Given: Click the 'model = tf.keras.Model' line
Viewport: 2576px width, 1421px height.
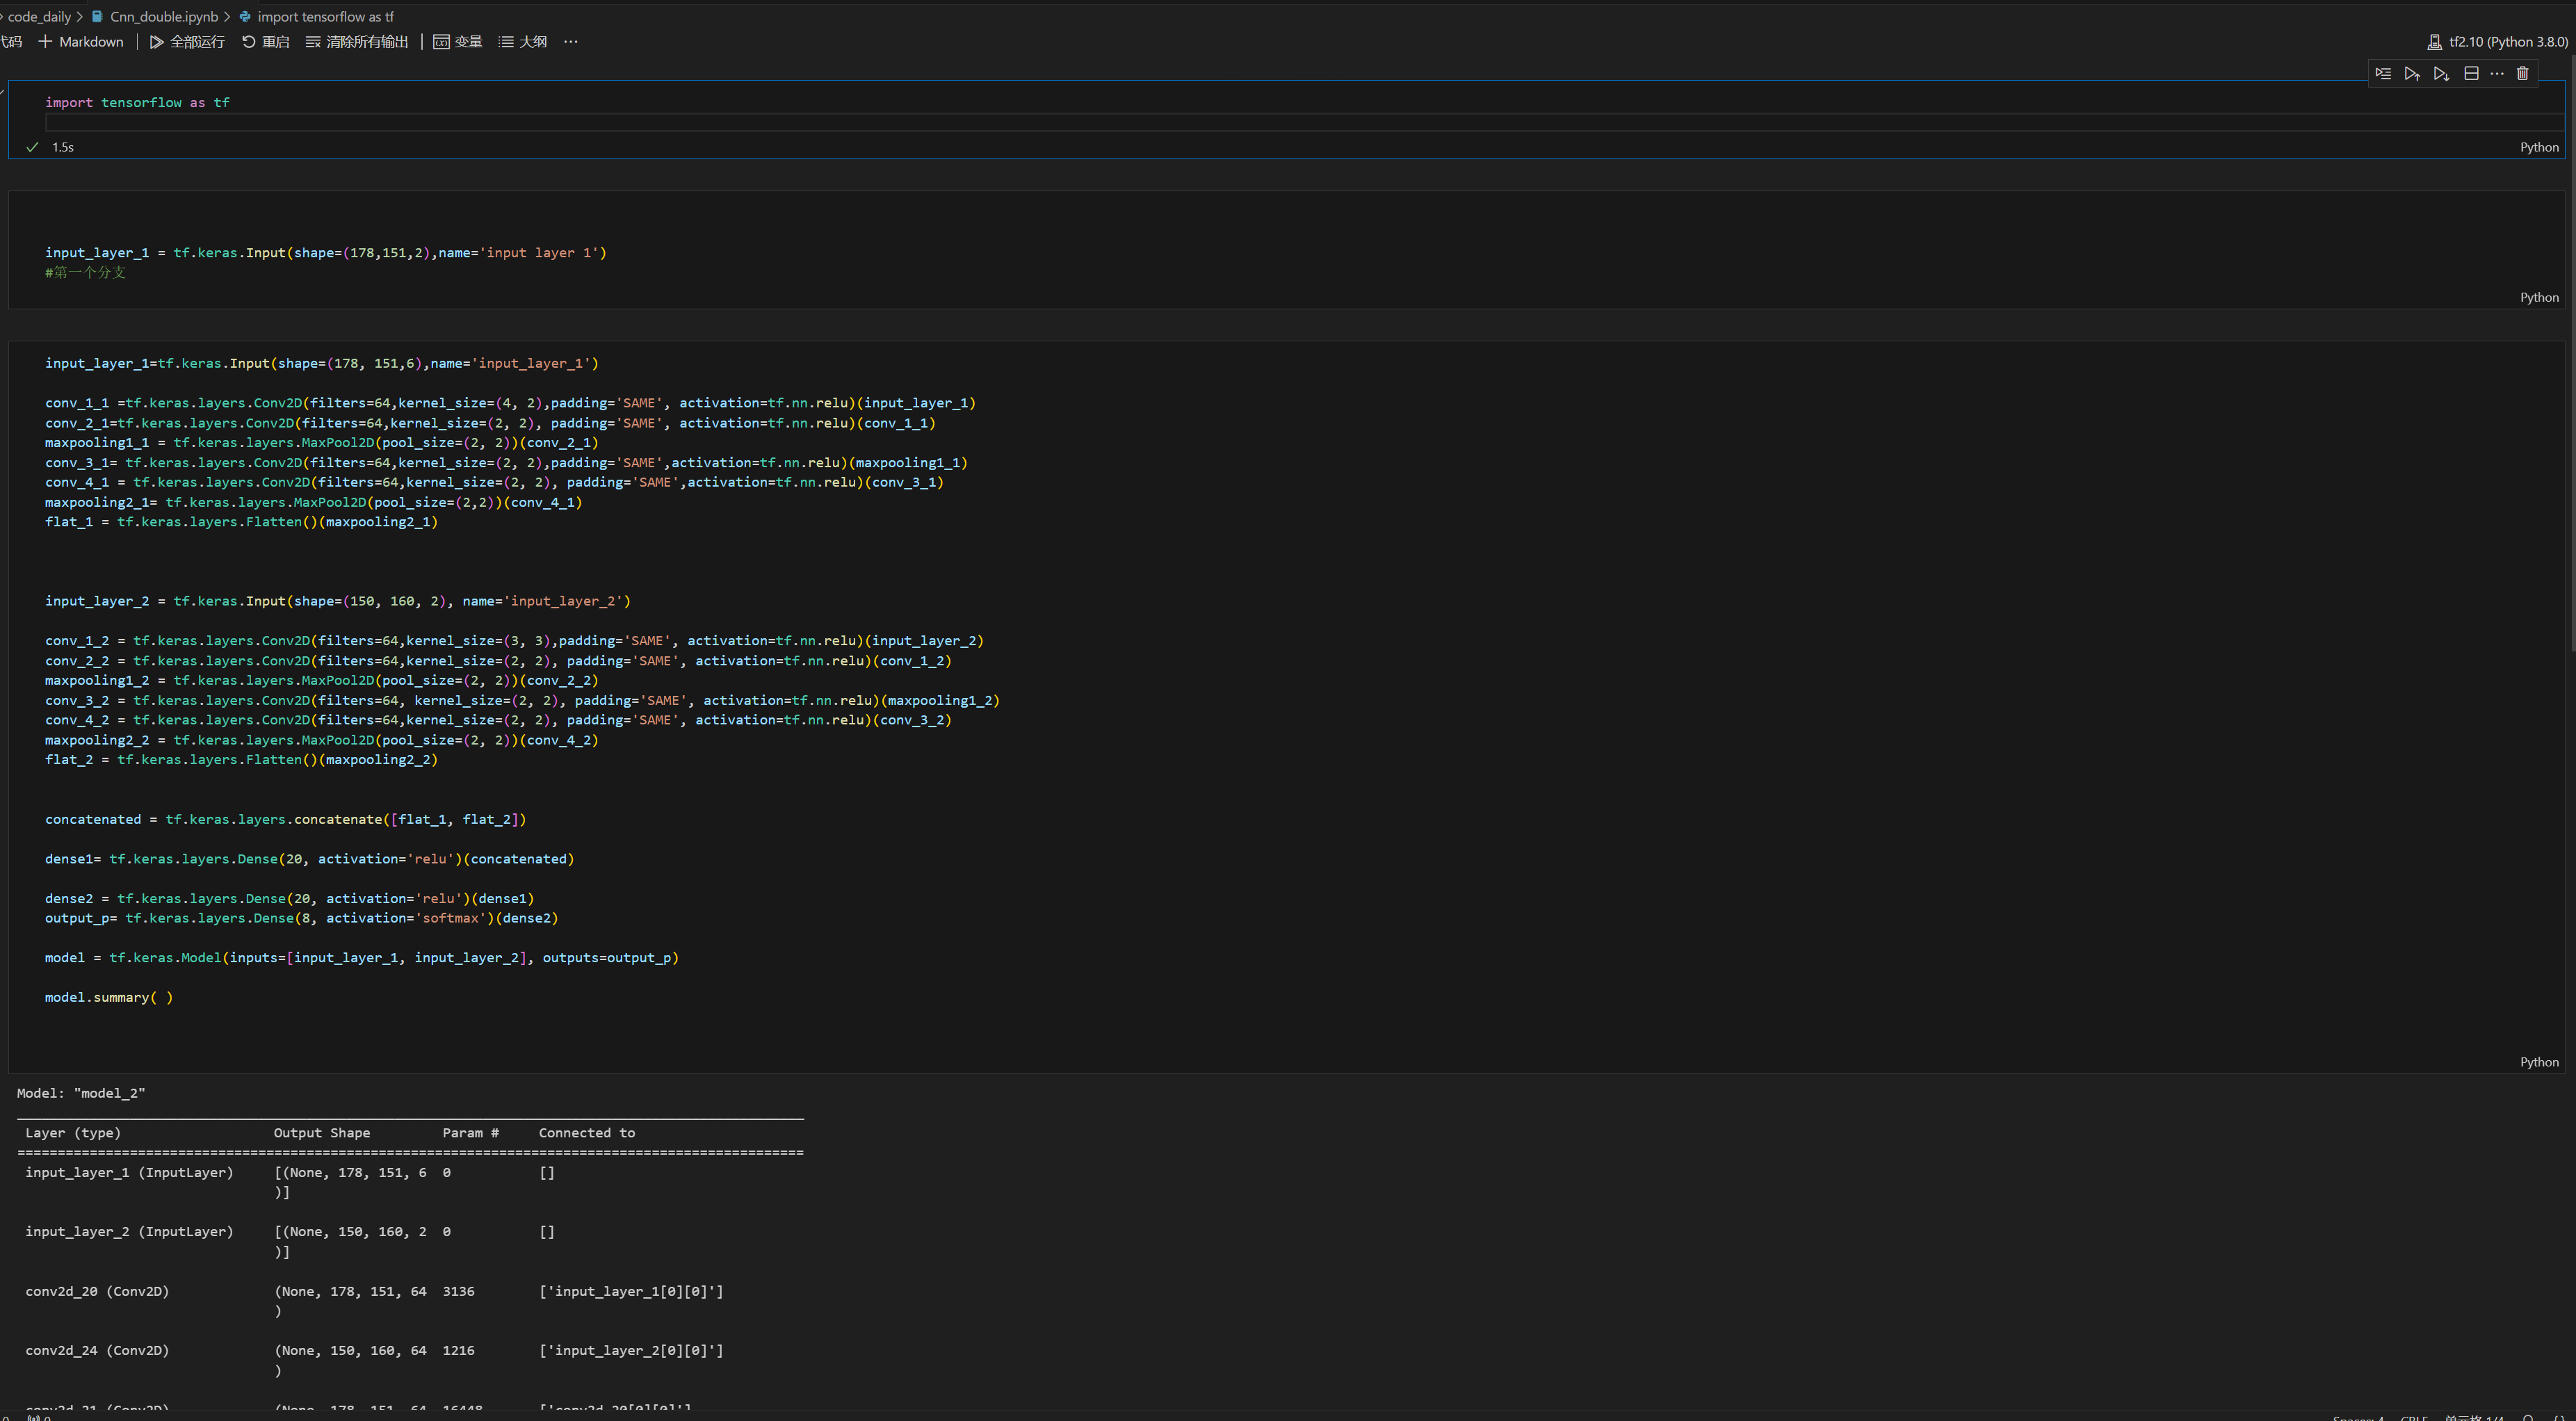Looking at the screenshot, I should tap(361, 958).
